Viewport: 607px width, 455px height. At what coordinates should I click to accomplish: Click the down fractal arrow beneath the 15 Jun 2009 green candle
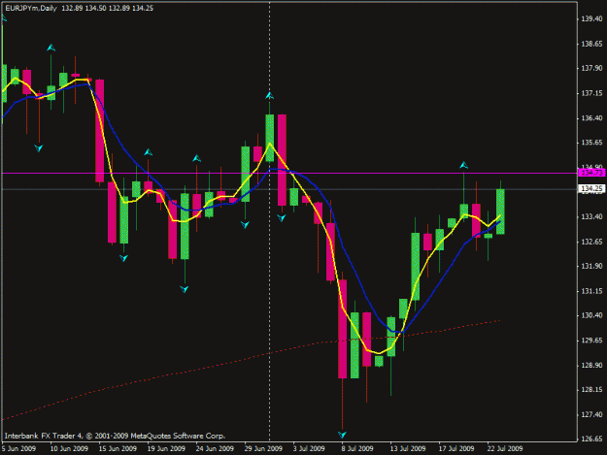(x=124, y=258)
